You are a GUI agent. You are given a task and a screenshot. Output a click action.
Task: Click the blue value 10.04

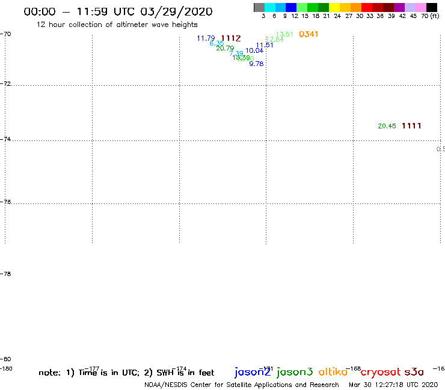254,50
